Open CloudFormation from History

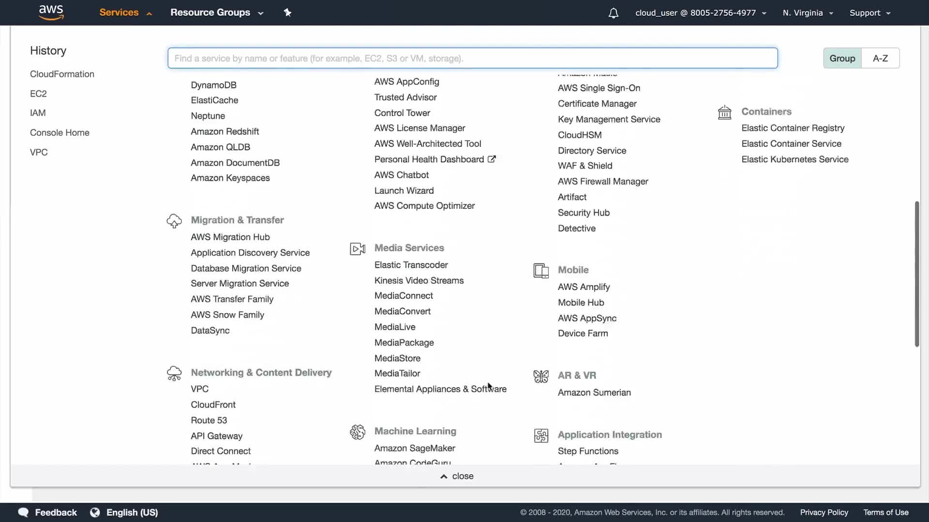62,74
